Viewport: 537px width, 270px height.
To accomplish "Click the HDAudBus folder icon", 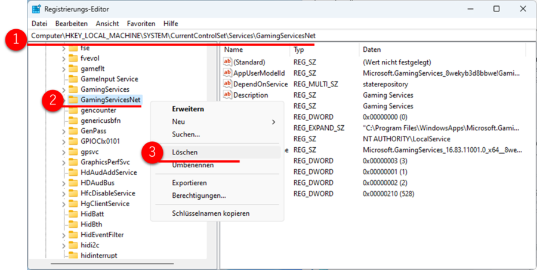I will [x=73, y=183].
